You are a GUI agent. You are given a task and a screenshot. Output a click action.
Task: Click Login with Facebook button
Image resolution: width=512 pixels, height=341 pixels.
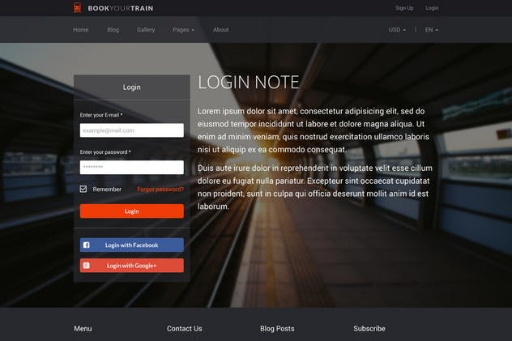click(x=131, y=245)
